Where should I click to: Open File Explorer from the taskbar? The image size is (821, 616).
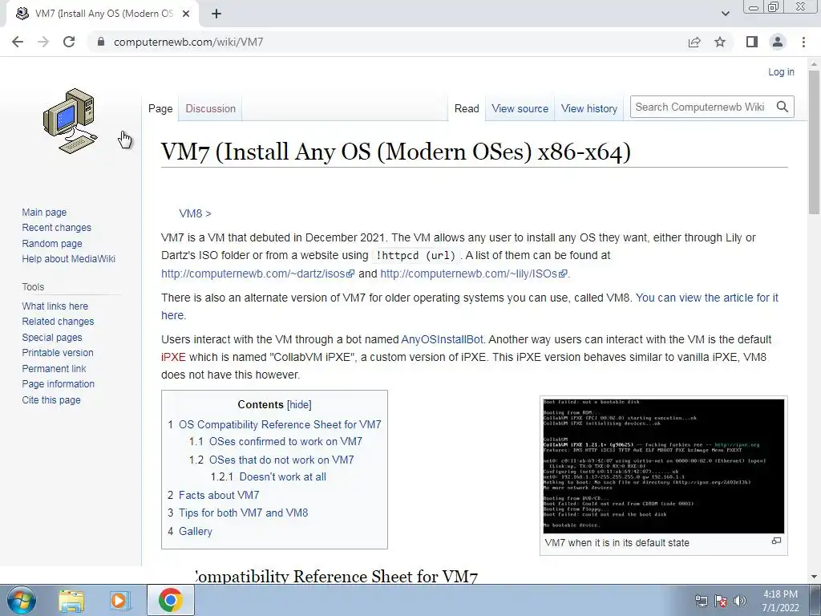pyautogui.click(x=71, y=600)
